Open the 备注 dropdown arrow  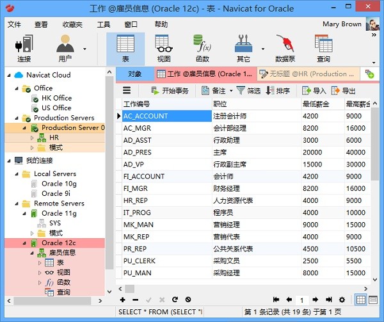coord(231,91)
